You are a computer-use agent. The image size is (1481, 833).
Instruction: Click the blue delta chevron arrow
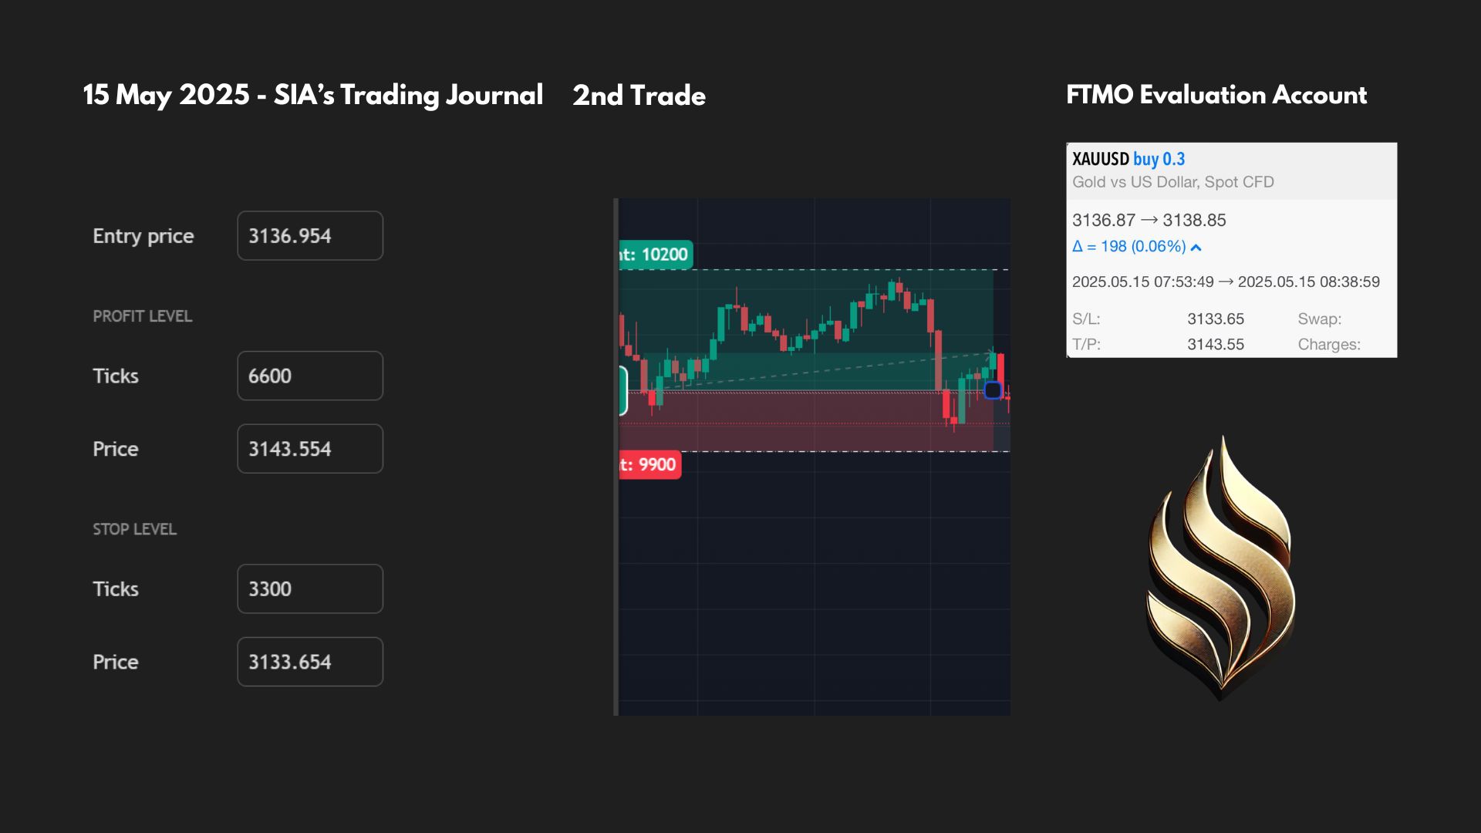point(1196,248)
